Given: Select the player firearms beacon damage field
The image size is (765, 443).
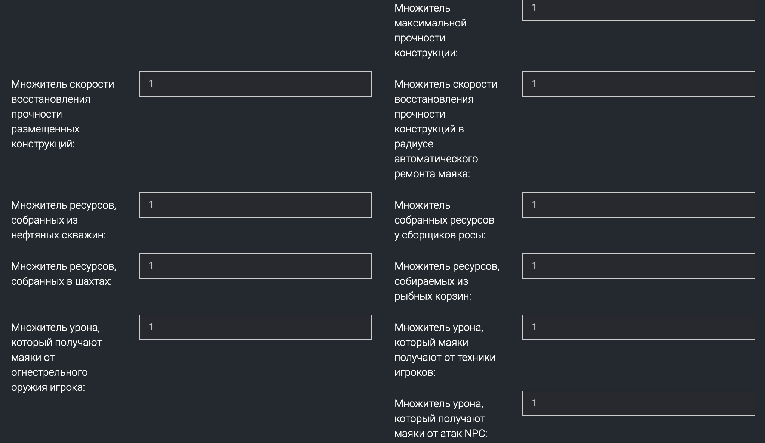Looking at the screenshot, I should pos(255,327).
